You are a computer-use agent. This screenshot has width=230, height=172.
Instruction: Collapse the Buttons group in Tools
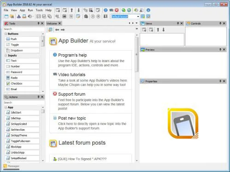[x=6, y=34]
